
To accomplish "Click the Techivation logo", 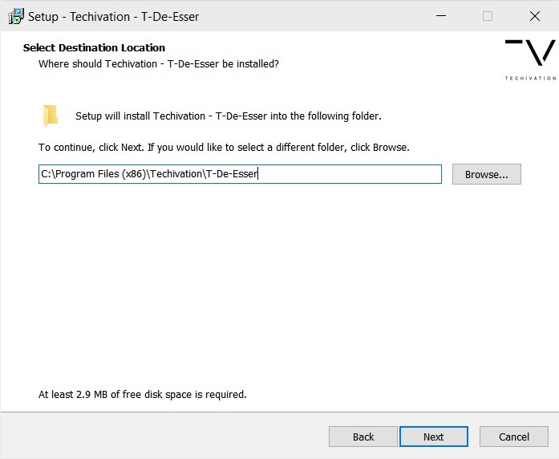I will tap(530, 60).
